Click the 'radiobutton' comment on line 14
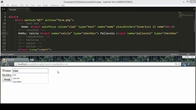 (34, 37)
